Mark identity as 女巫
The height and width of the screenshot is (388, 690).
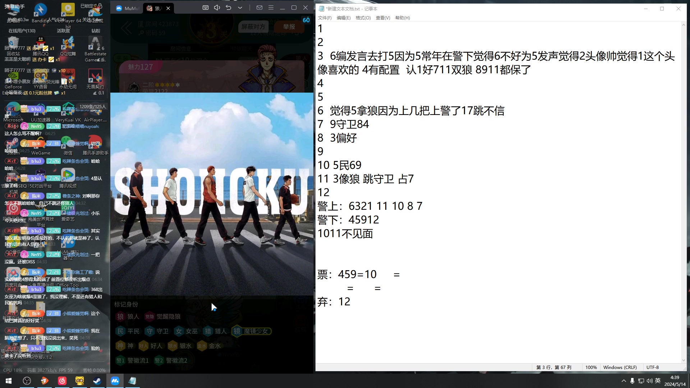[186, 331]
